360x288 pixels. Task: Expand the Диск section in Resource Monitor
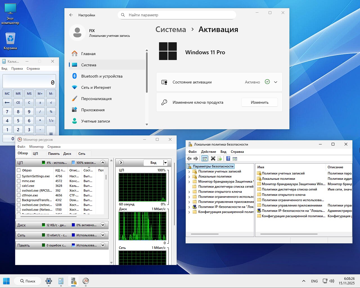[x=103, y=225]
